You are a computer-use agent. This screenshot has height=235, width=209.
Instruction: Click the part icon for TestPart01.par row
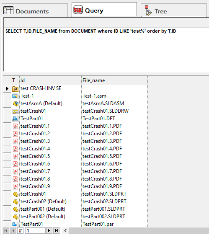pos(15,224)
